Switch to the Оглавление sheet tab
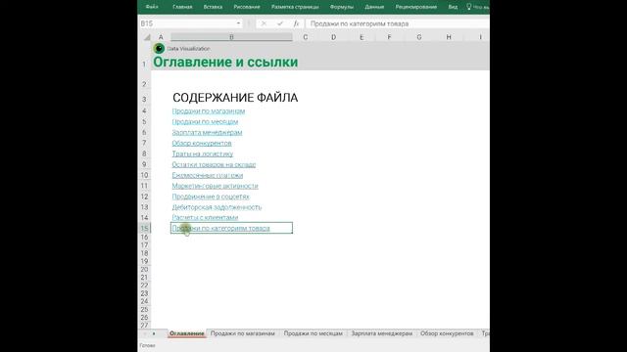Image resolution: width=627 pixels, height=352 pixels. click(x=187, y=333)
